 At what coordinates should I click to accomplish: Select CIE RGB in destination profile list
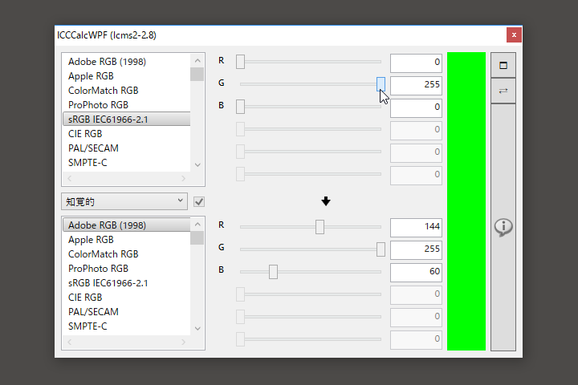point(127,297)
